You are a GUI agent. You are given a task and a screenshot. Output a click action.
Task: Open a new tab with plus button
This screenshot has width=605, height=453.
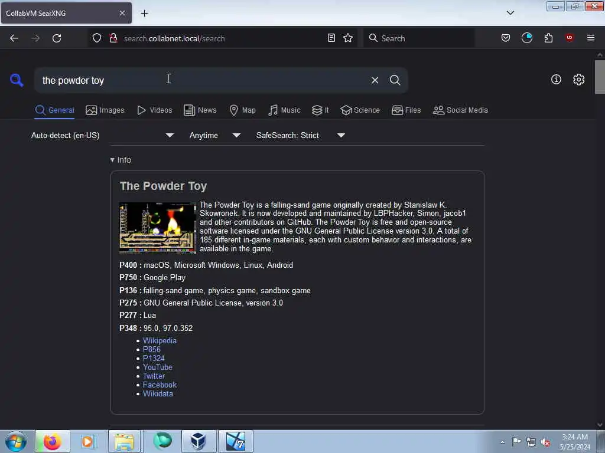tap(144, 13)
